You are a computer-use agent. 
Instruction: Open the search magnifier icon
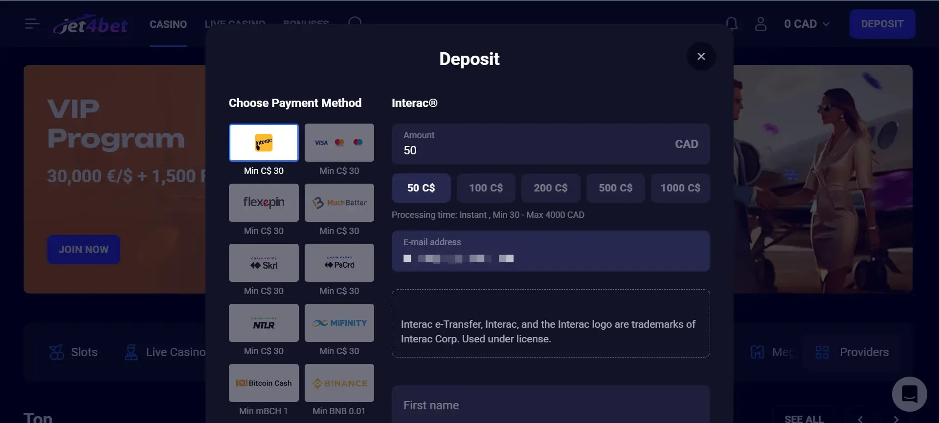coord(355,20)
